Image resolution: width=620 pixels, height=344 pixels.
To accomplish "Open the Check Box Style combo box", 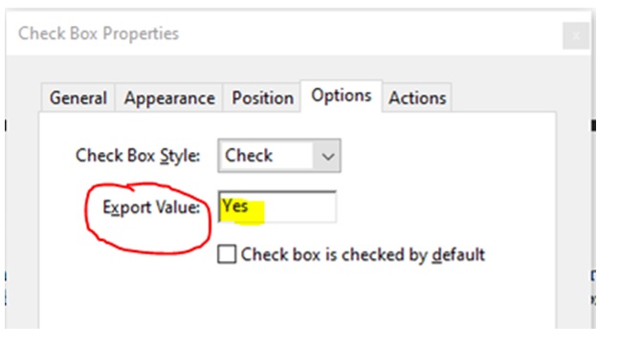I will 279,156.
